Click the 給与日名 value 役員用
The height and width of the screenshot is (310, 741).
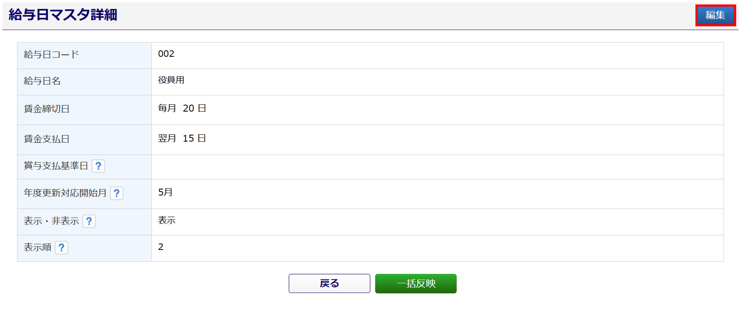coord(171,80)
